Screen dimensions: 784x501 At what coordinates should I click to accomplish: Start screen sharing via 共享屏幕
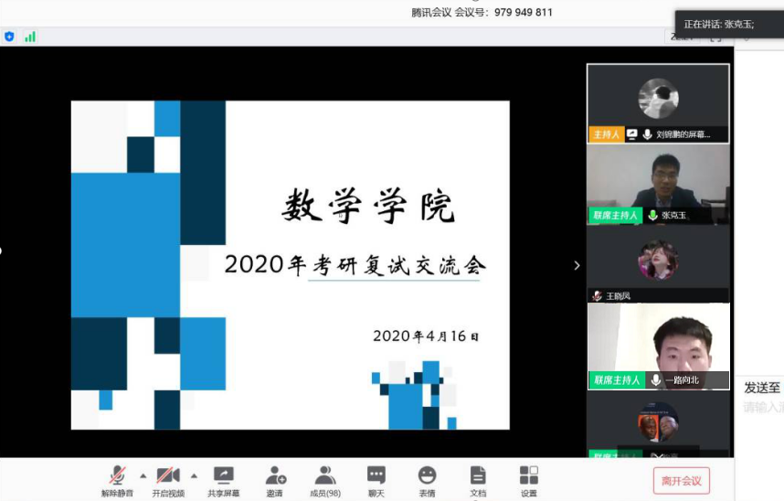pyautogui.click(x=223, y=480)
